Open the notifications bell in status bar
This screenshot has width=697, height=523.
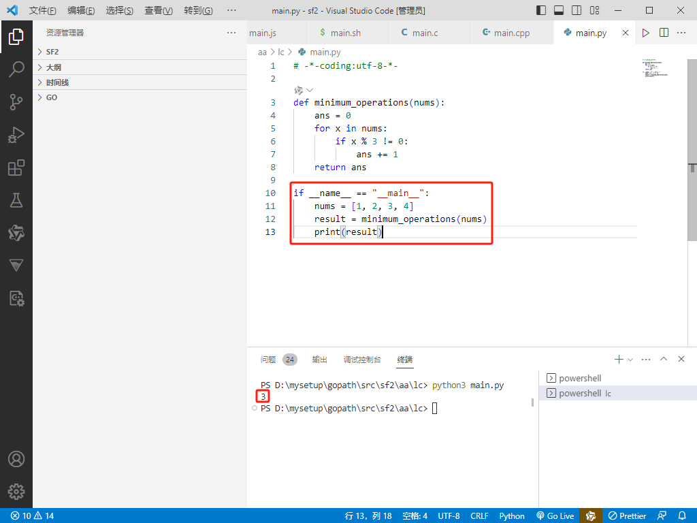click(682, 516)
